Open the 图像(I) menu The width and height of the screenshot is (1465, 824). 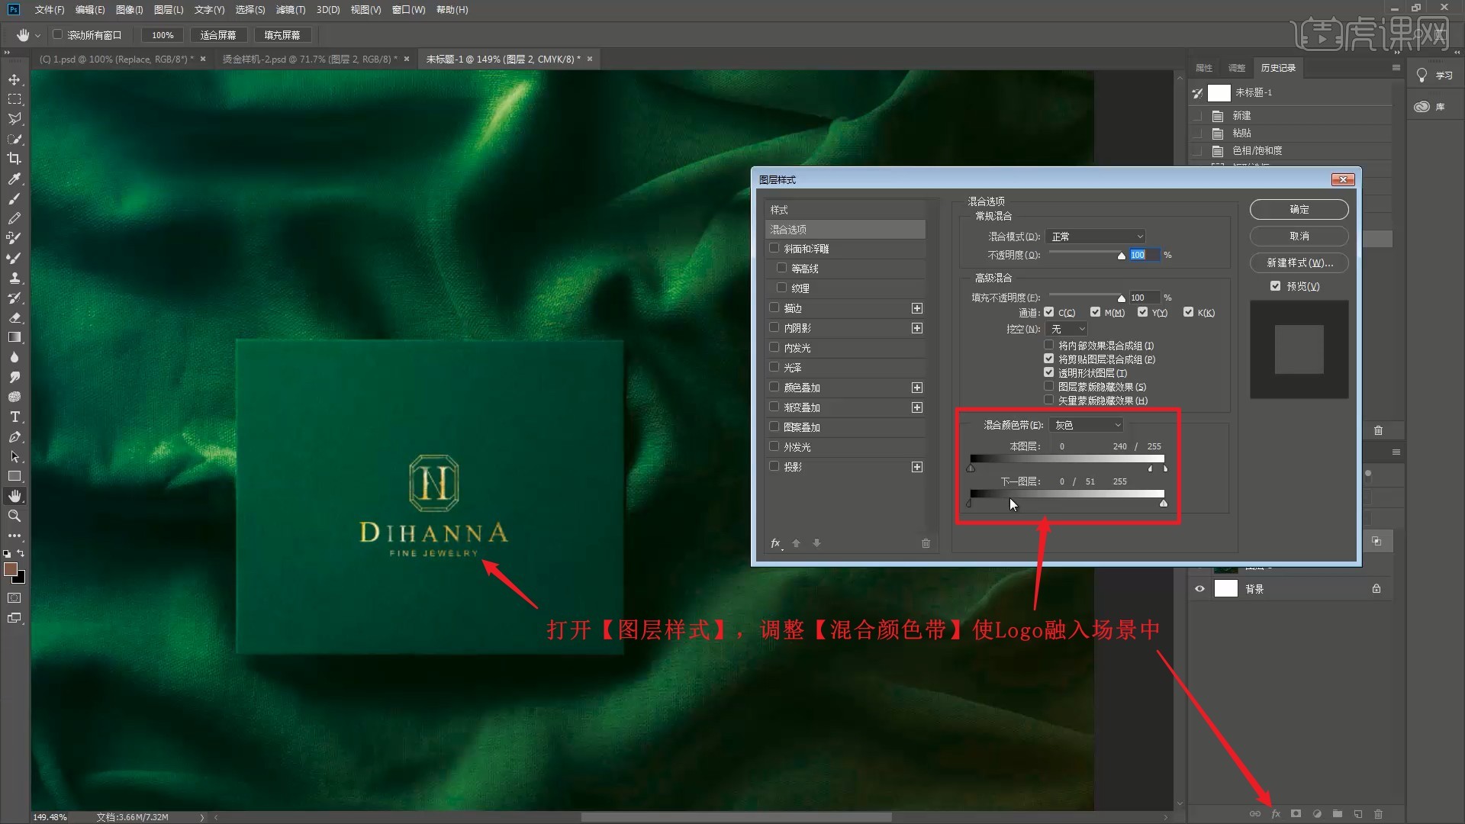click(x=129, y=10)
